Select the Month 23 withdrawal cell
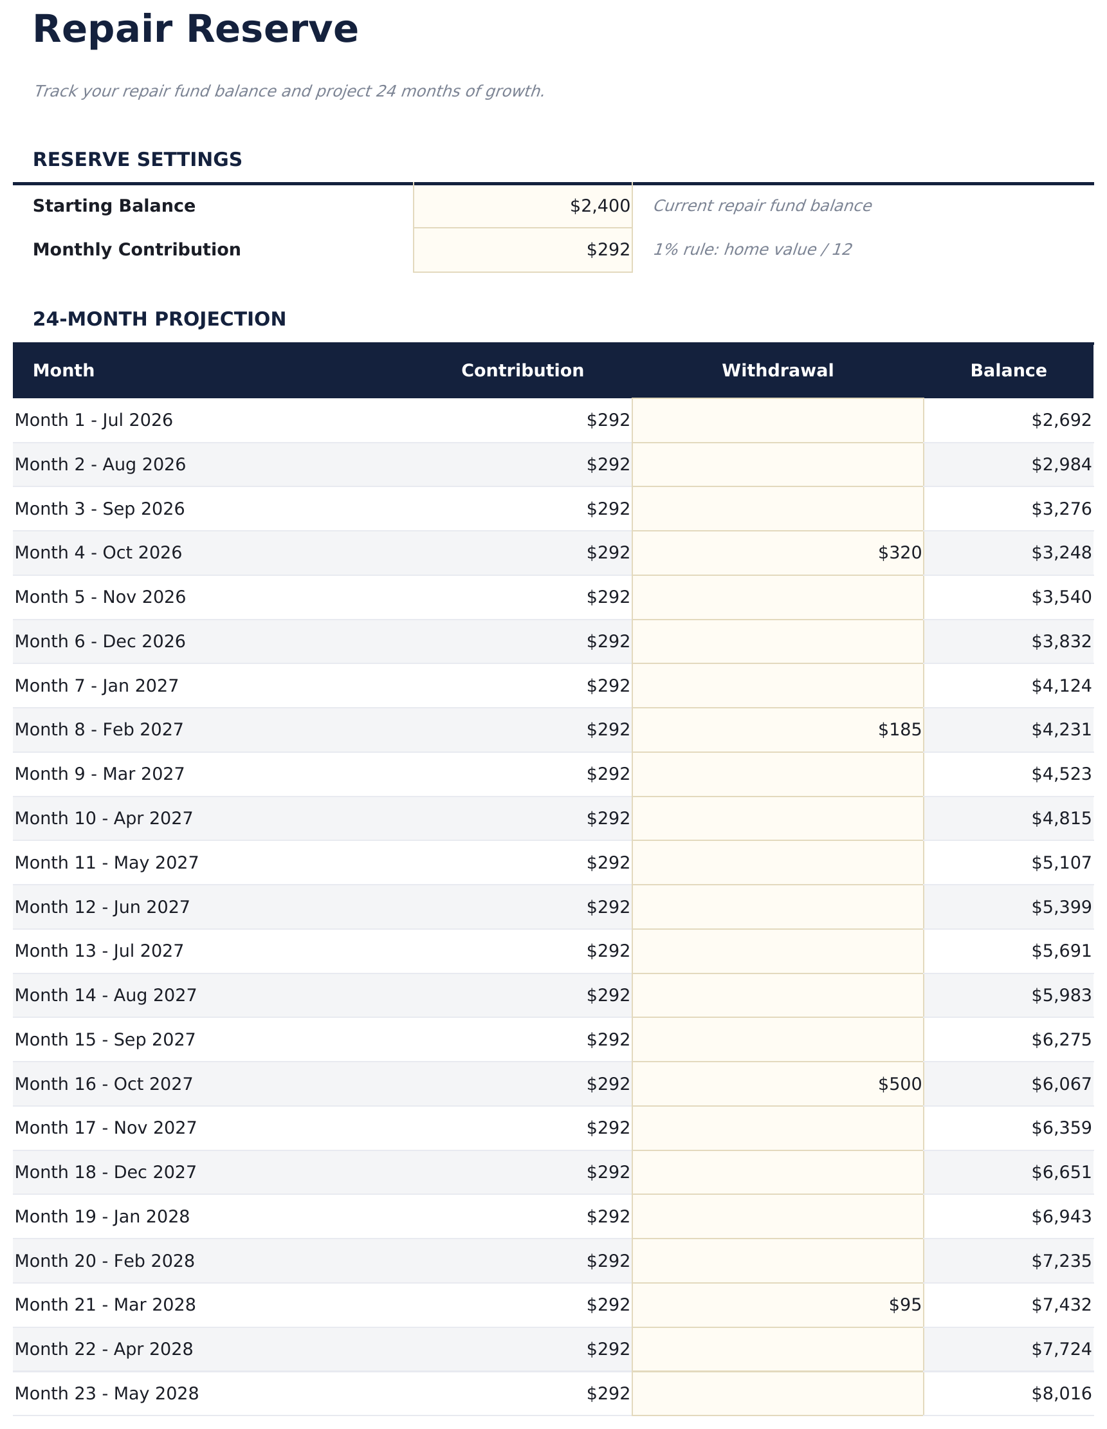The height and width of the screenshot is (1429, 1107). click(777, 1394)
